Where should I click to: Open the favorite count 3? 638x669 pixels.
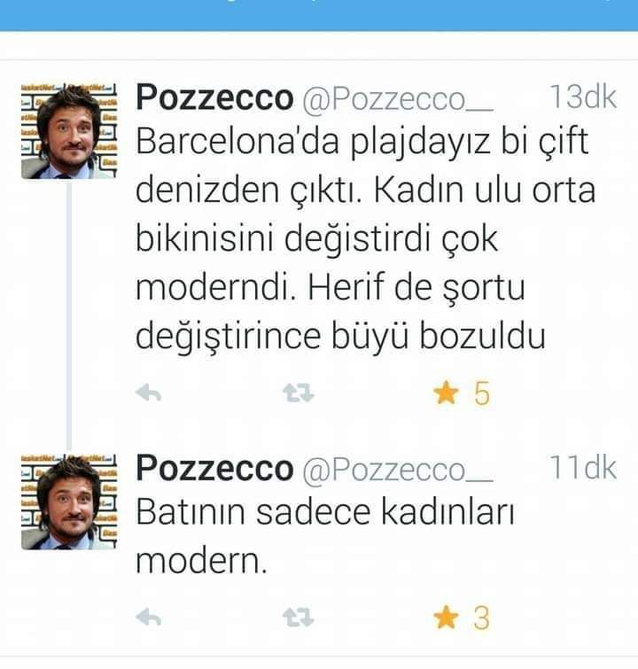(482, 618)
